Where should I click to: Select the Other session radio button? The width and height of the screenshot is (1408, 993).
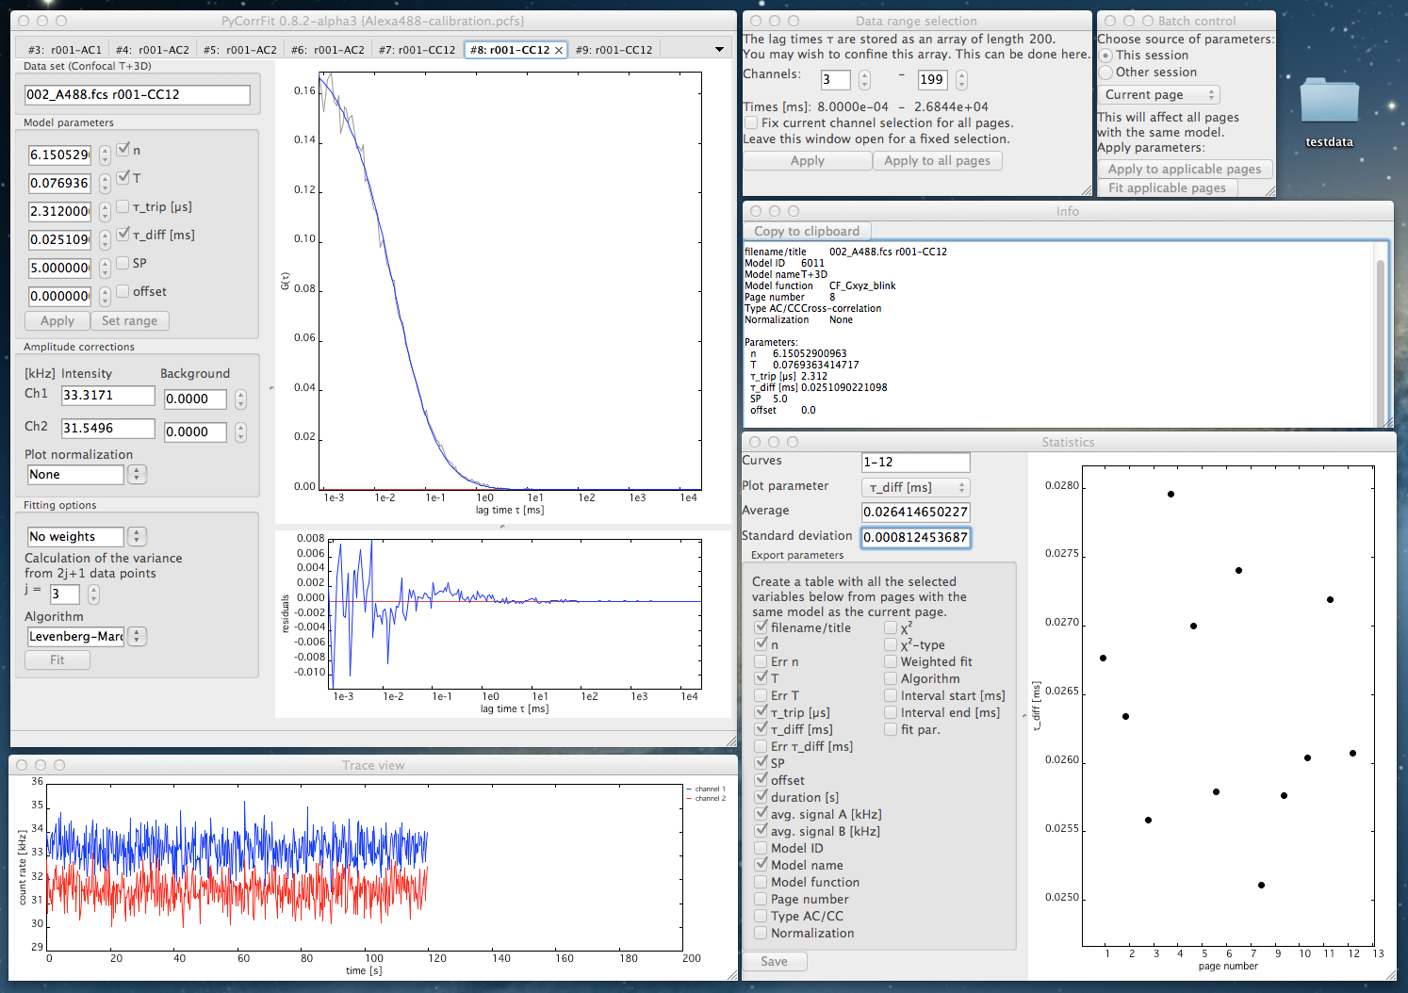click(1105, 73)
